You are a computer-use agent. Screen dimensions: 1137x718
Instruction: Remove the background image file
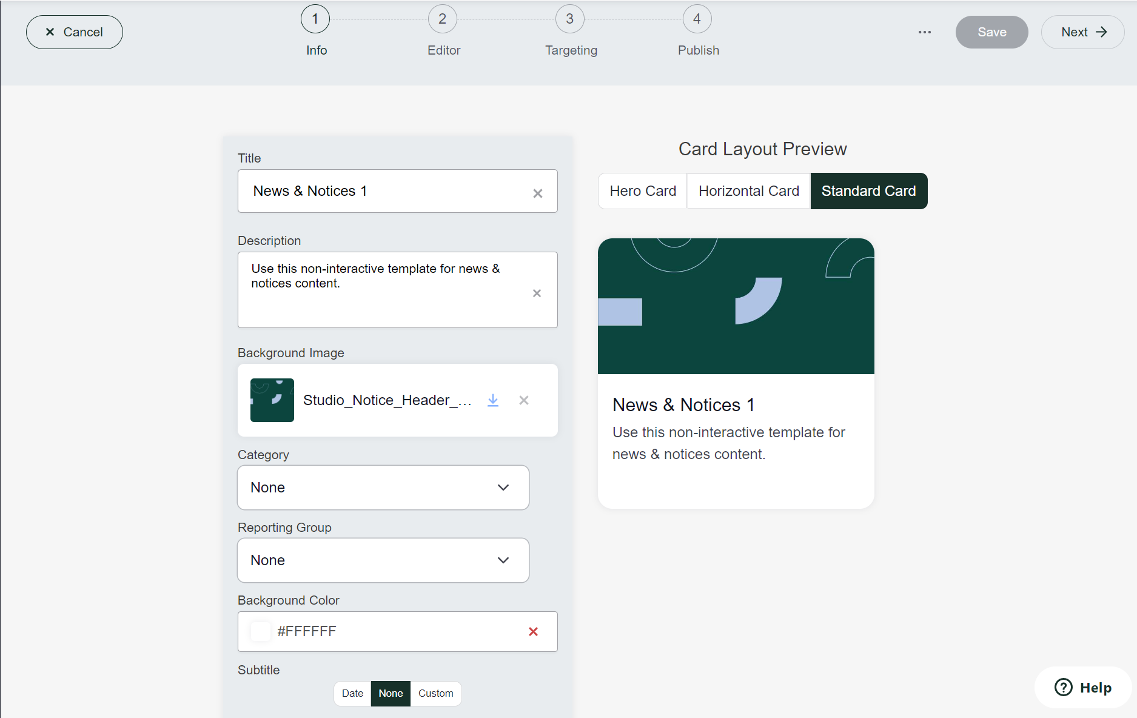tap(524, 400)
